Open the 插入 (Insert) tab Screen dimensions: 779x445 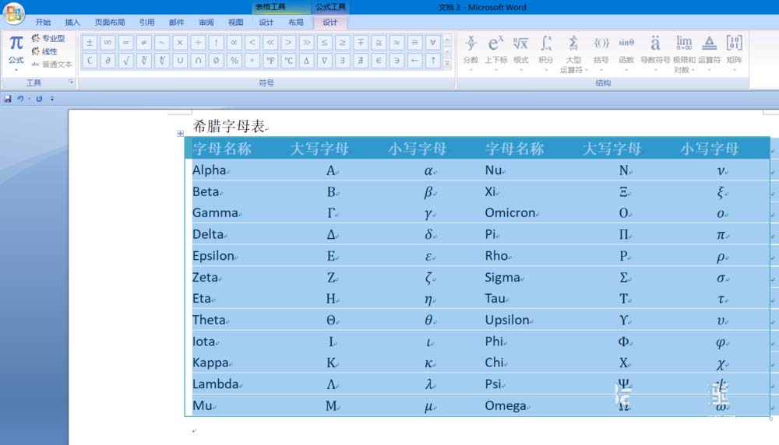tap(72, 23)
